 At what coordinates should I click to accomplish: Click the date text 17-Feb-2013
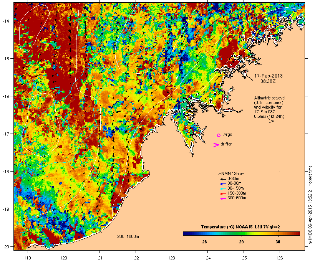tap(269, 76)
